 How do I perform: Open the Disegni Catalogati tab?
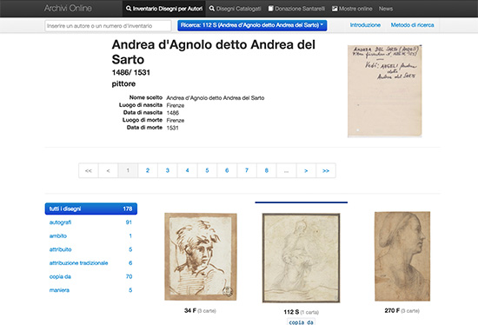click(x=235, y=9)
